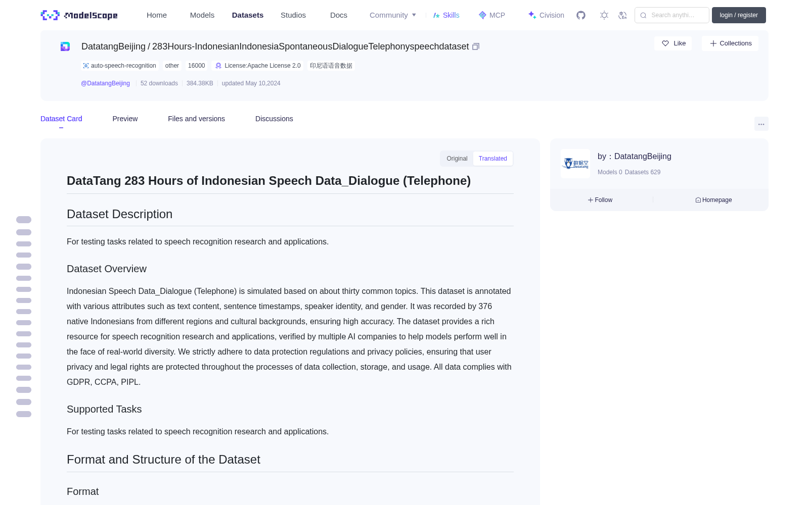This screenshot has height=505, width=809.
Task: Click the auto-speech-recognition tag icon
Action: [86, 66]
